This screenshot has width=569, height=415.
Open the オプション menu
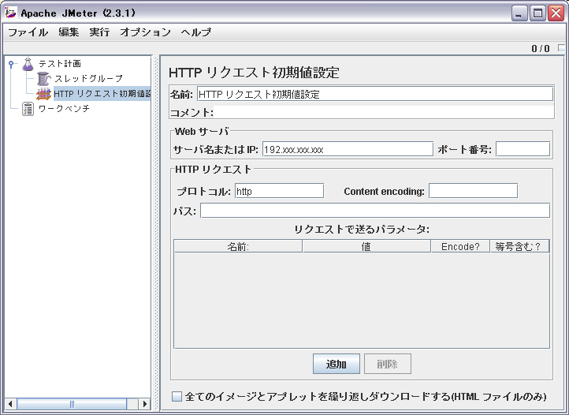(x=145, y=32)
